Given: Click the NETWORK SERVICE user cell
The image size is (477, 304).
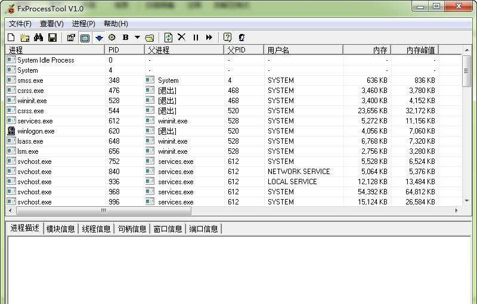Looking at the screenshot, I should (299, 172).
